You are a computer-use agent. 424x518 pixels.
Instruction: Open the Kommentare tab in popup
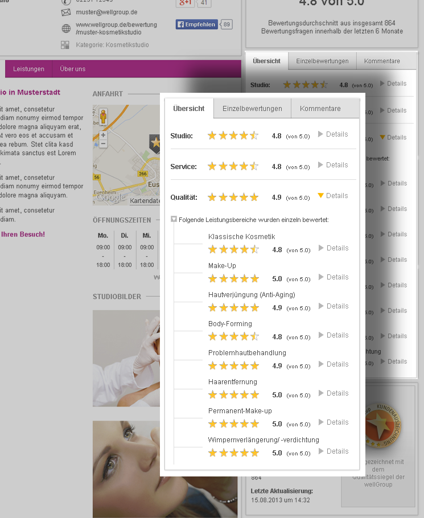point(320,109)
